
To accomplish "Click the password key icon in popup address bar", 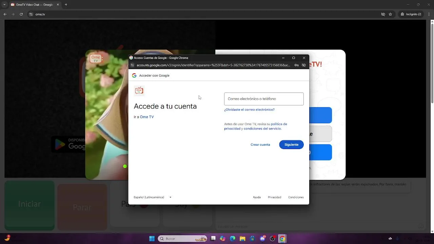I will pyautogui.click(x=296, y=65).
